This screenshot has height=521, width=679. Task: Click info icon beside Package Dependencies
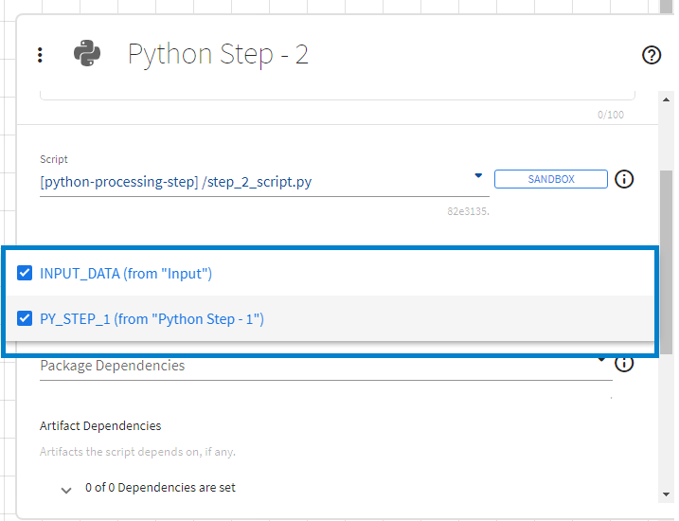(624, 364)
